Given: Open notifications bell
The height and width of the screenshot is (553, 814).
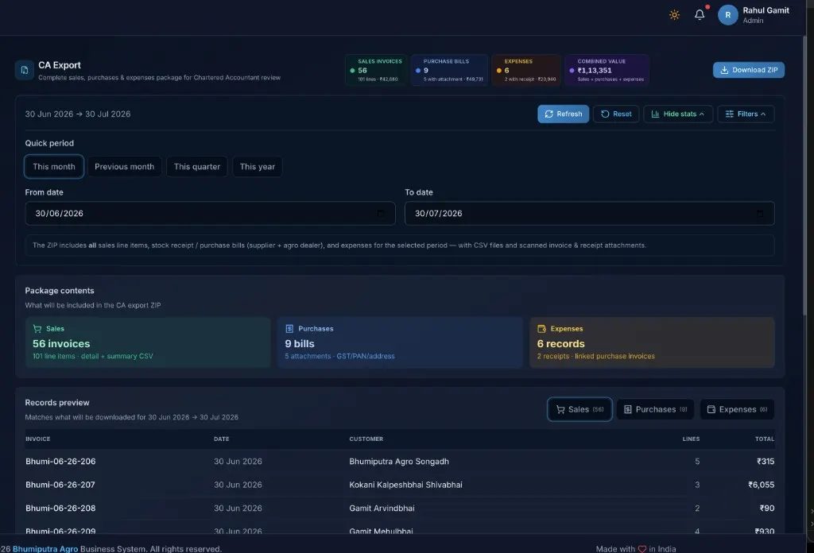Looking at the screenshot, I should click(700, 14).
